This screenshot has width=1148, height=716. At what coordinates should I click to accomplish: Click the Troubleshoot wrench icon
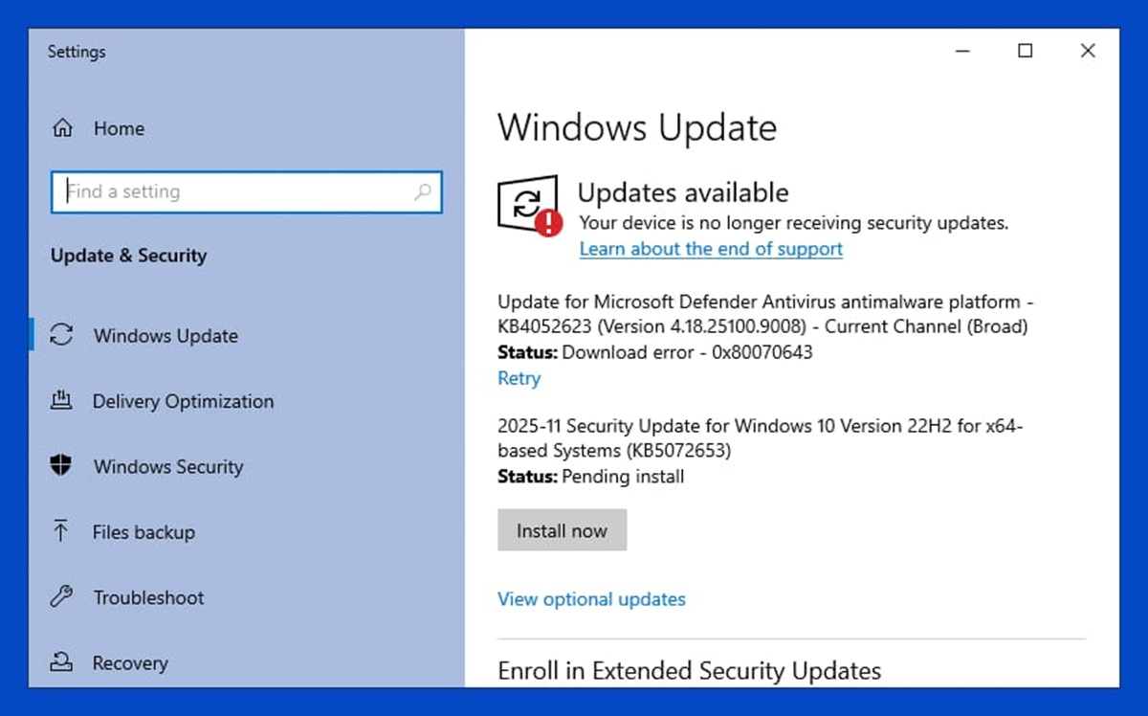(x=62, y=597)
